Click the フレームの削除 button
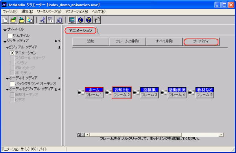Image resolution: width=236 pixels, height=153 pixels. [127, 42]
